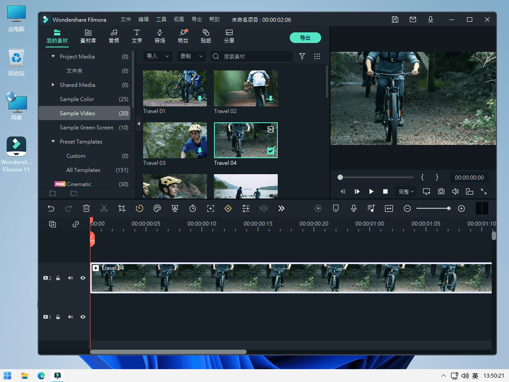Collapse media panel with left arrow

click(x=139, y=124)
